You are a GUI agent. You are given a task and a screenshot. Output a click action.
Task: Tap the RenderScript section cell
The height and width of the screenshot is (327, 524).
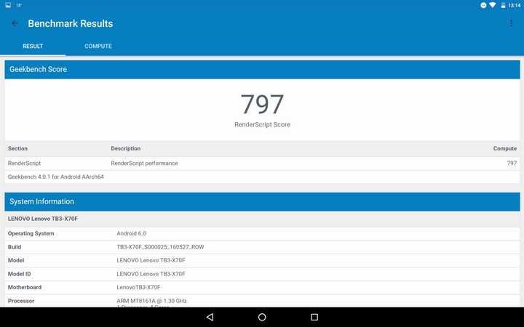point(24,163)
